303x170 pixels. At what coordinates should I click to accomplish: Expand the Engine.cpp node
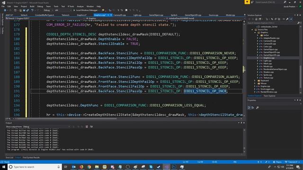click(x=255, y=86)
